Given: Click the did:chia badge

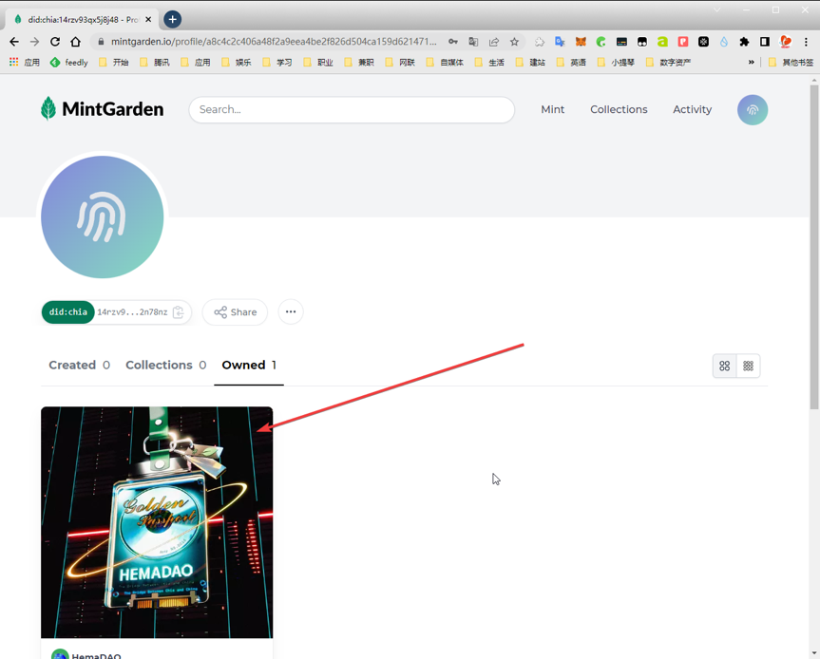Looking at the screenshot, I should pos(68,312).
